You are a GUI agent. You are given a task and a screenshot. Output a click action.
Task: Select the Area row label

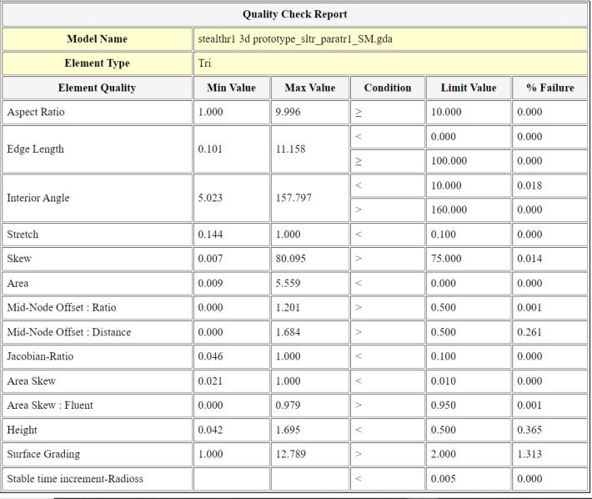pos(18,284)
